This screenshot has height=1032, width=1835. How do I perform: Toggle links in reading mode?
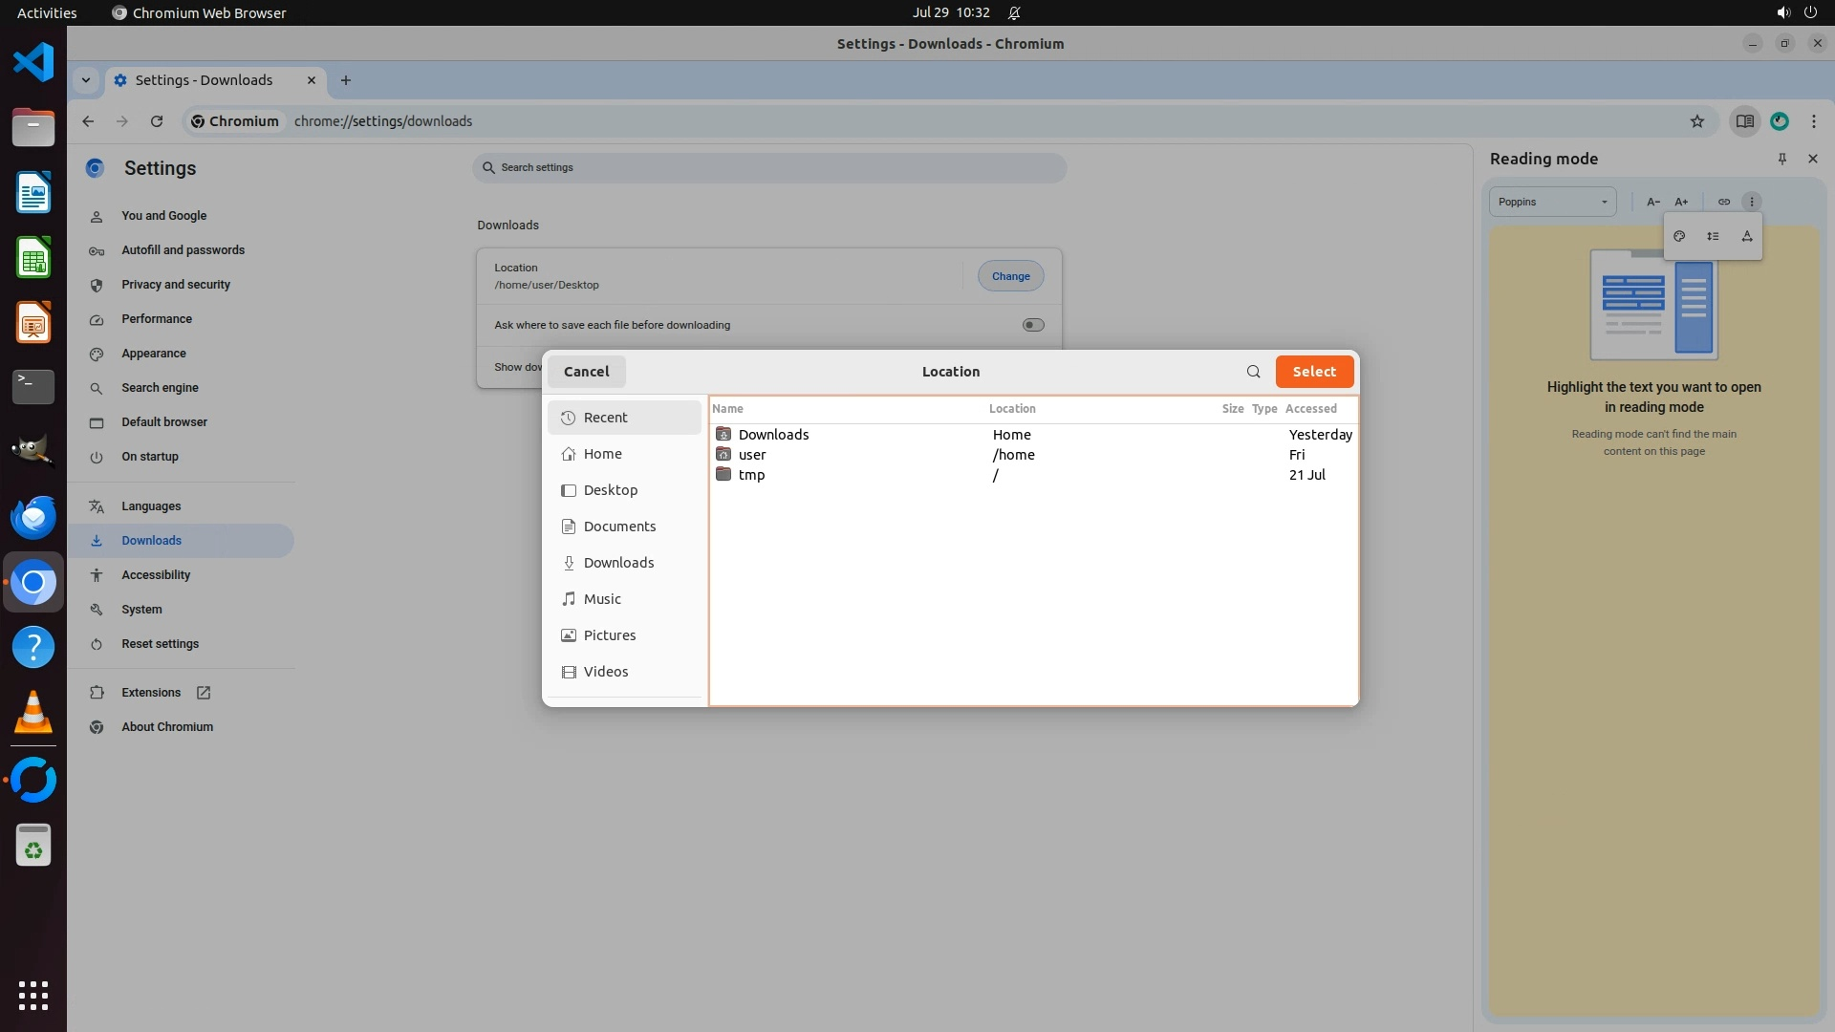click(1723, 202)
